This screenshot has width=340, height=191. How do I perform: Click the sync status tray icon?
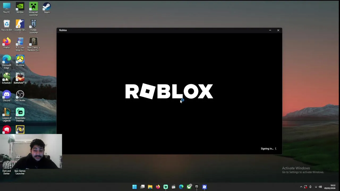click(305, 187)
